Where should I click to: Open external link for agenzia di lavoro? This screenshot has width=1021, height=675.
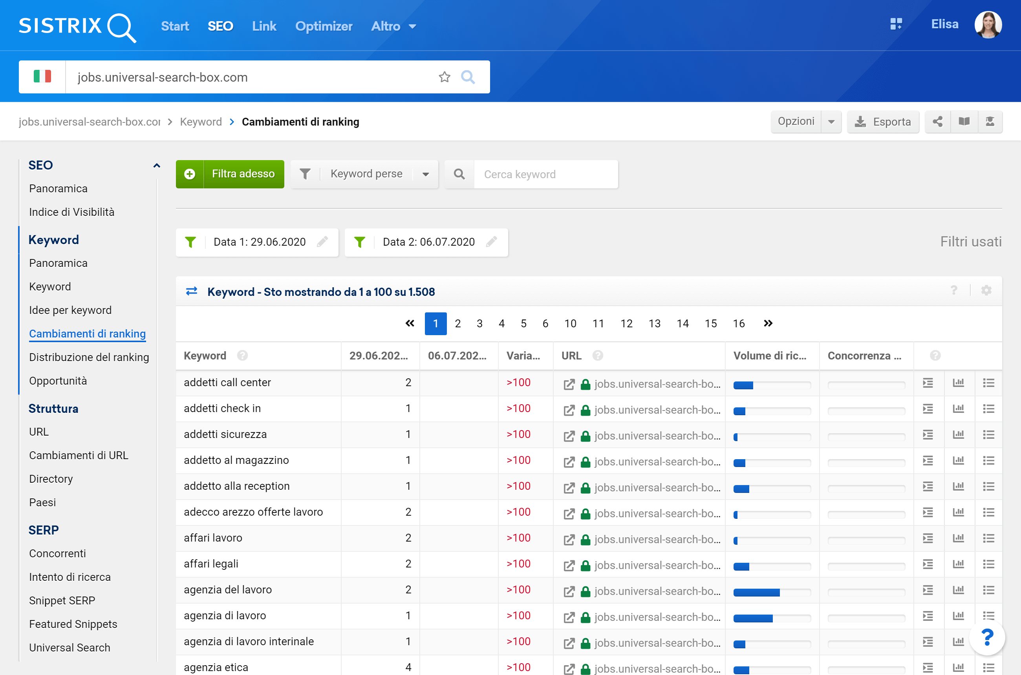[569, 617]
